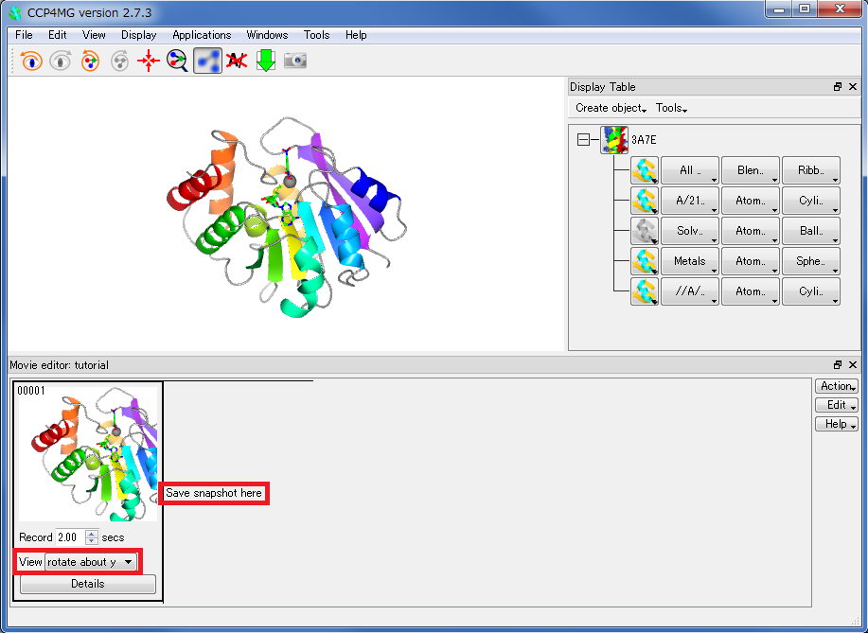Collapse the 3A7E tree node

pos(583,140)
